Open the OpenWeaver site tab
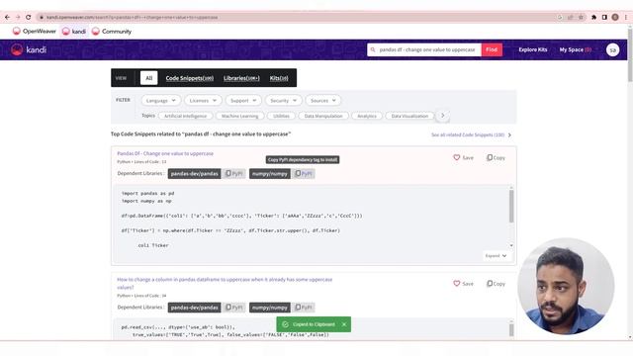Image resolution: width=633 pixels, height=356 pixels. point(35,32)
